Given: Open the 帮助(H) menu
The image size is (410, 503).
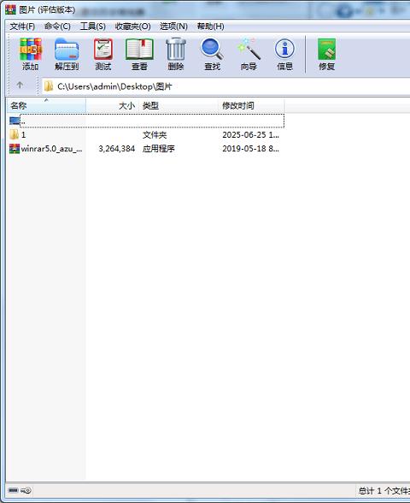Looking at the screenshot, I should (210, 27).
